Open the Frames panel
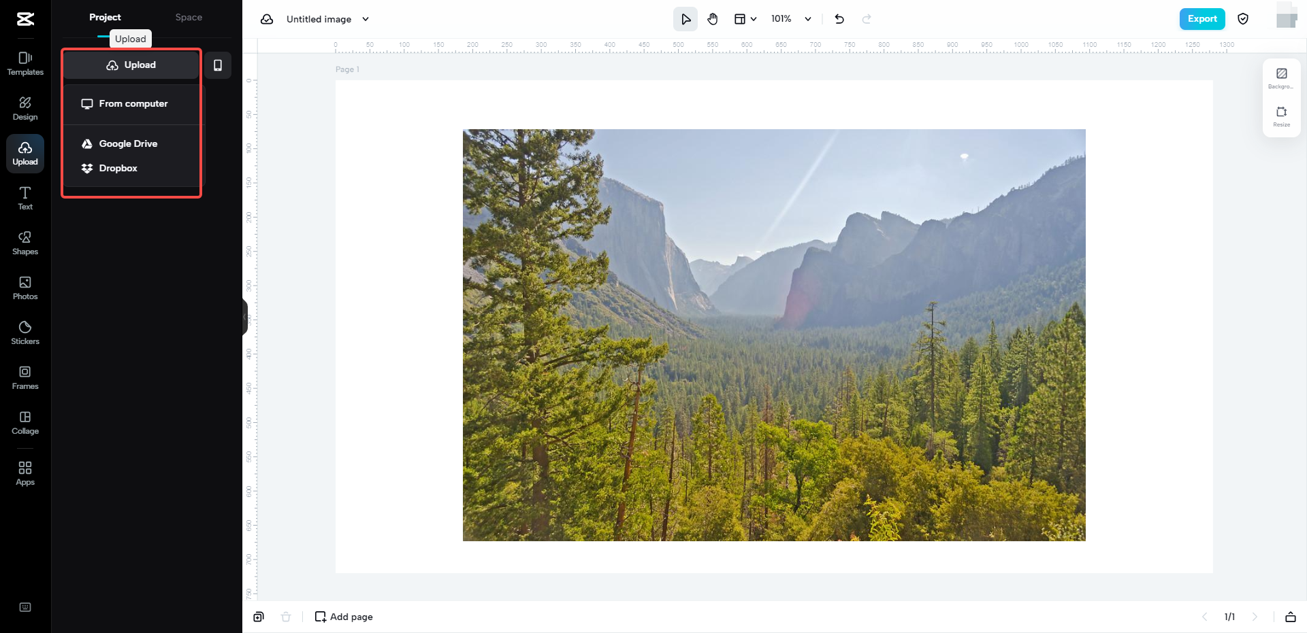 click(x=25, y=378)
